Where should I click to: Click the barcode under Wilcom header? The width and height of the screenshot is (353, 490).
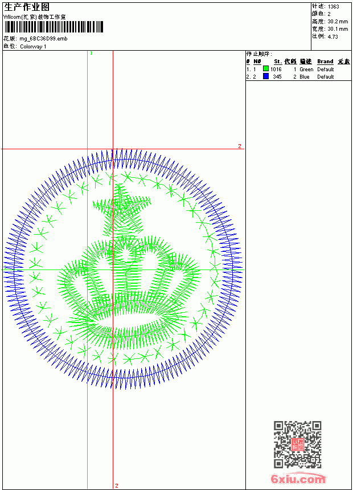(54, 27)
